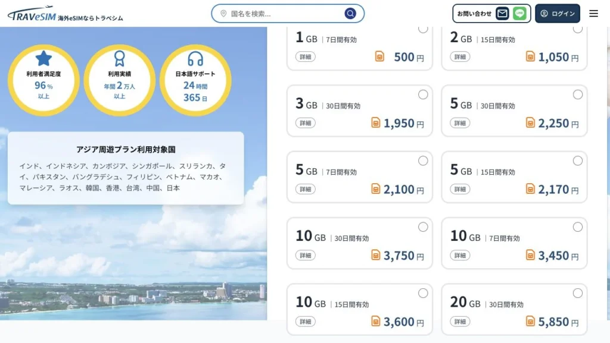Image resolution: width=610 pixels, height=343 pixels.
Task: Click the SIM icon beside 3,600円
Action: [375, 322]
